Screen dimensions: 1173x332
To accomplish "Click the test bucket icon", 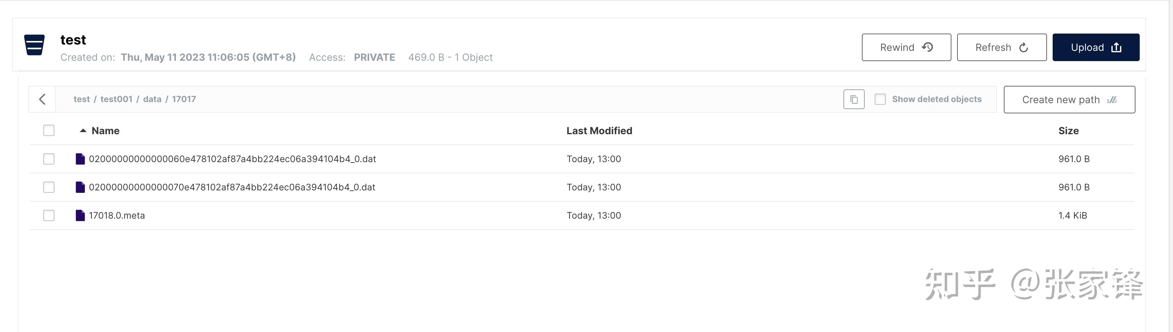I will click(x=34, y=45).
